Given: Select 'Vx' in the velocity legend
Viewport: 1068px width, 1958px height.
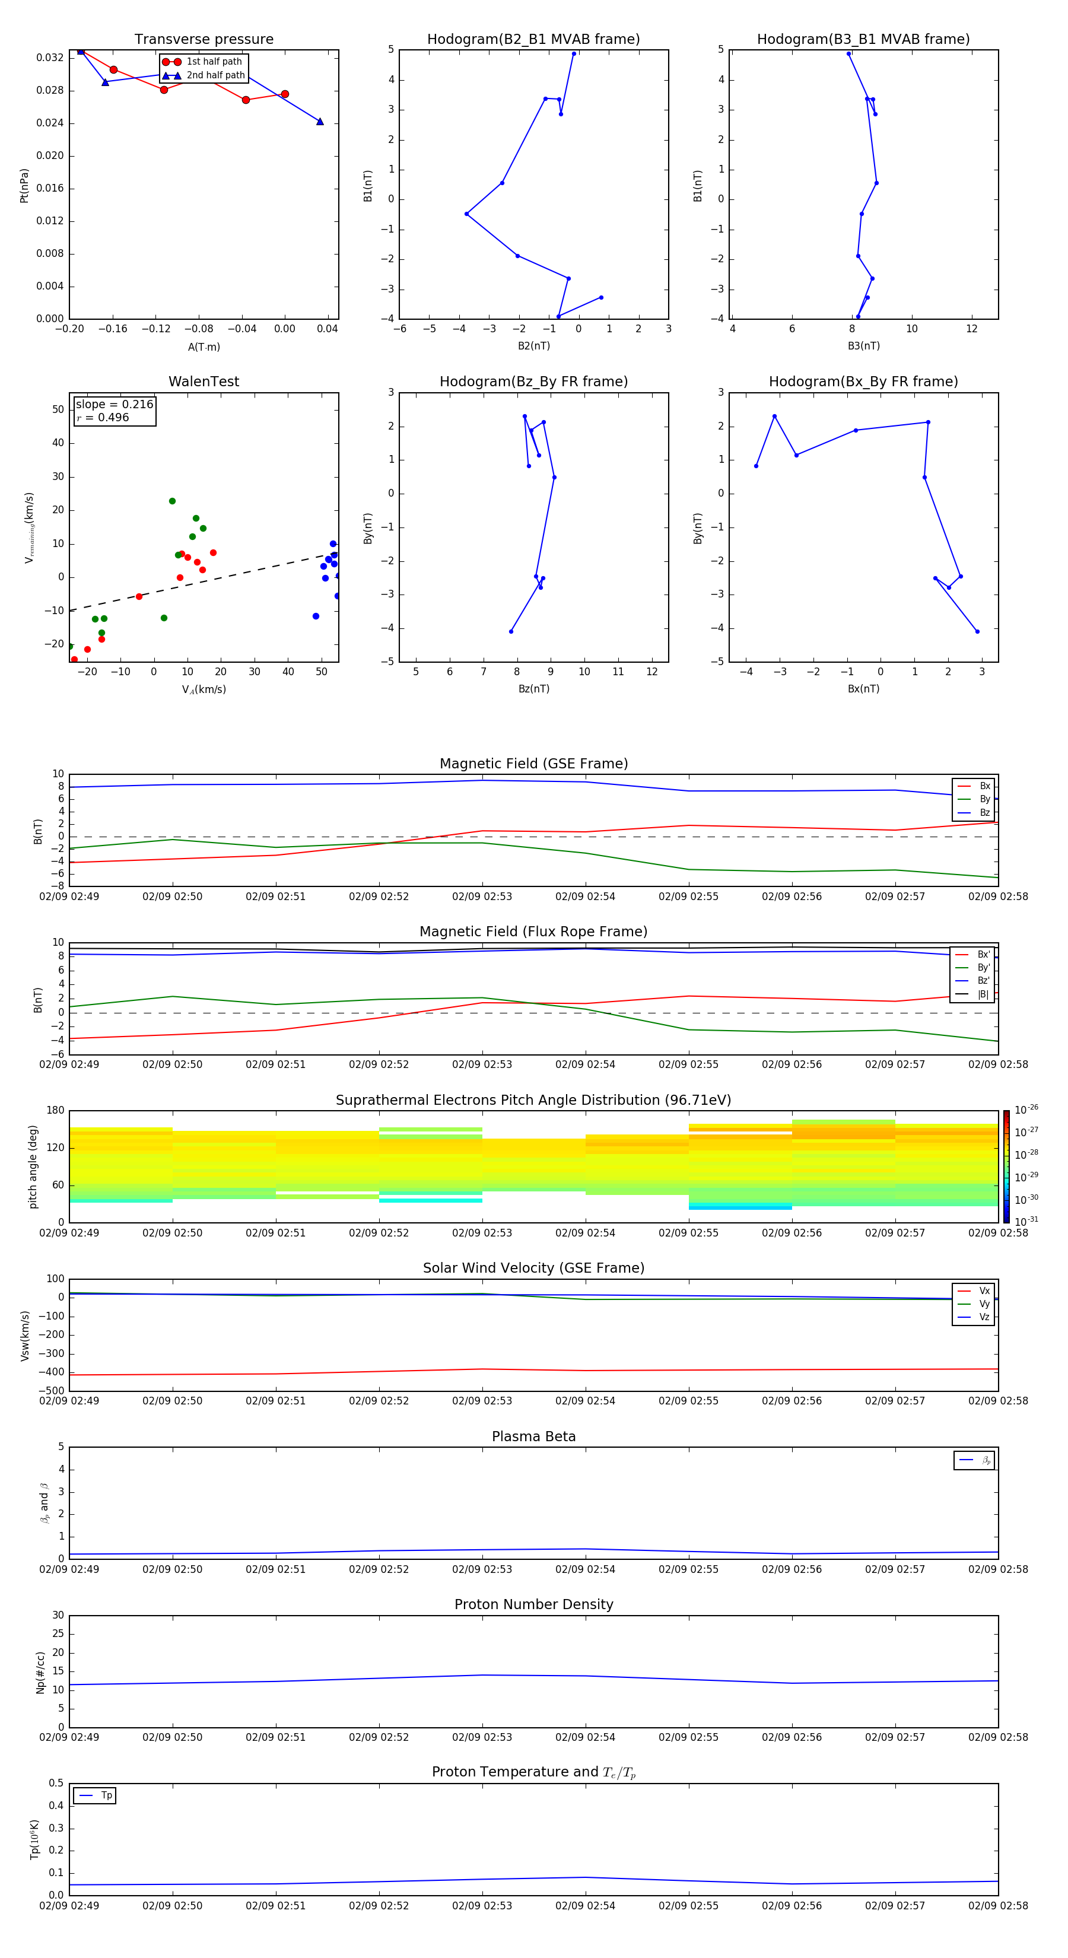Looking at the screenshot, I should [x=974, y=1290].
